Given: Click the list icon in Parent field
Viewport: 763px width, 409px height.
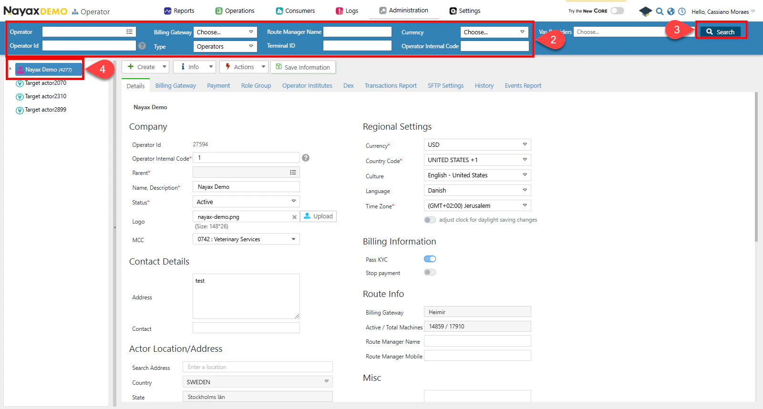Looking at the screenshot, I should click(293, 172).
